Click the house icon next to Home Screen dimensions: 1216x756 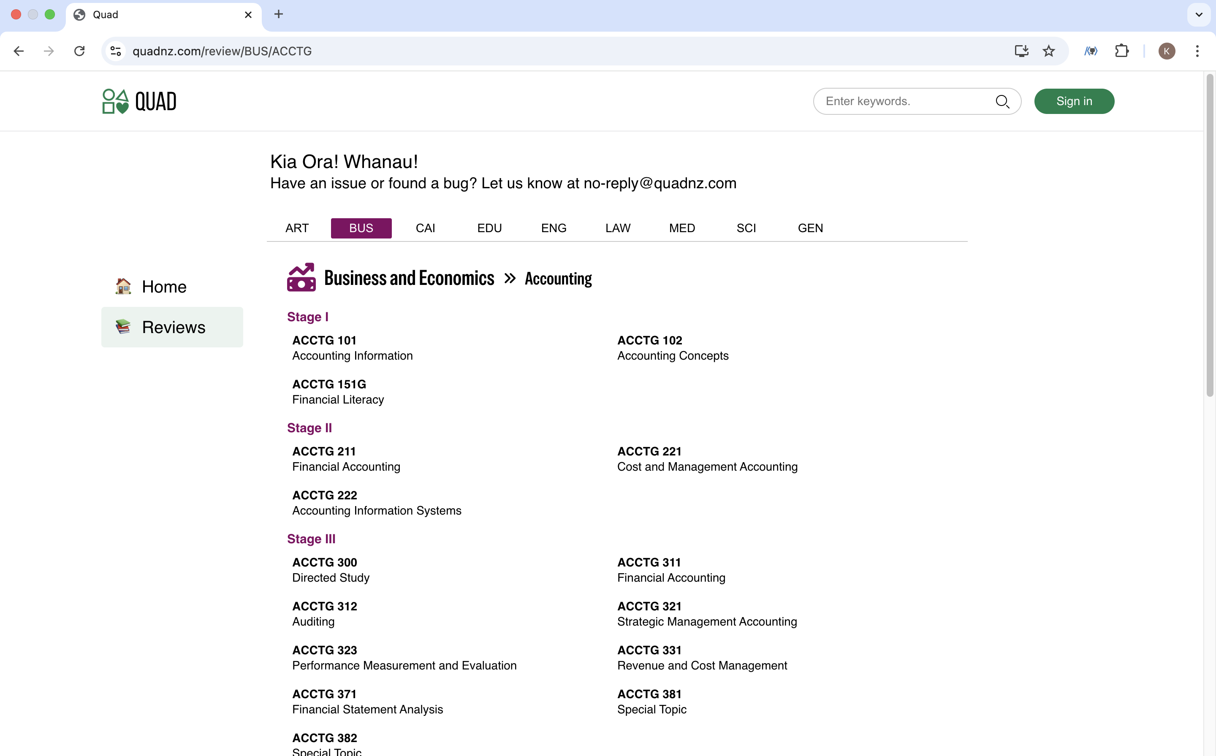coord(123,286)
